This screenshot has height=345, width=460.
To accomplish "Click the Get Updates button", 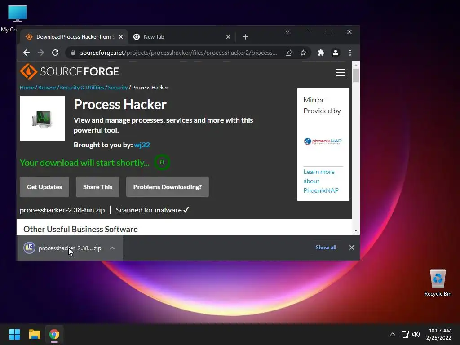I will [x=44, y=187].
